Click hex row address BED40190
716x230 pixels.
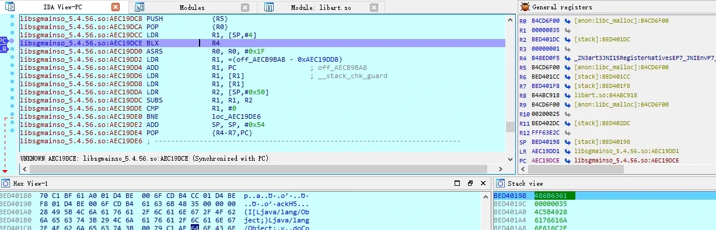coord(16,204)
